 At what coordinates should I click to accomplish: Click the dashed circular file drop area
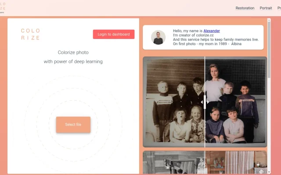(73, 123)
